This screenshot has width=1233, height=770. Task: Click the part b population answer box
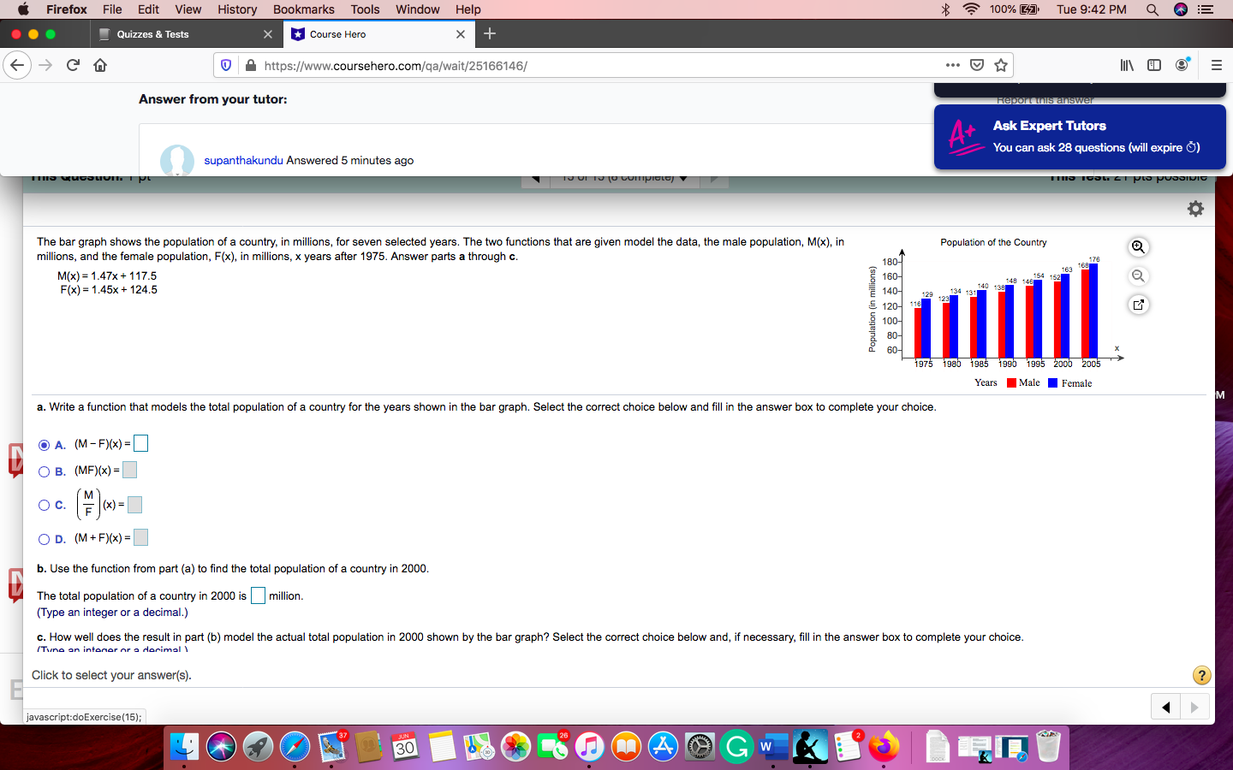[x=258, y=595]
